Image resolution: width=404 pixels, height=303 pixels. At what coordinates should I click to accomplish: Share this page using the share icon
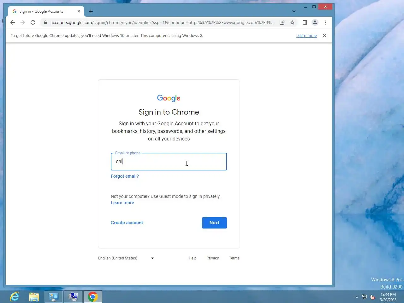[x=282, y=22]
